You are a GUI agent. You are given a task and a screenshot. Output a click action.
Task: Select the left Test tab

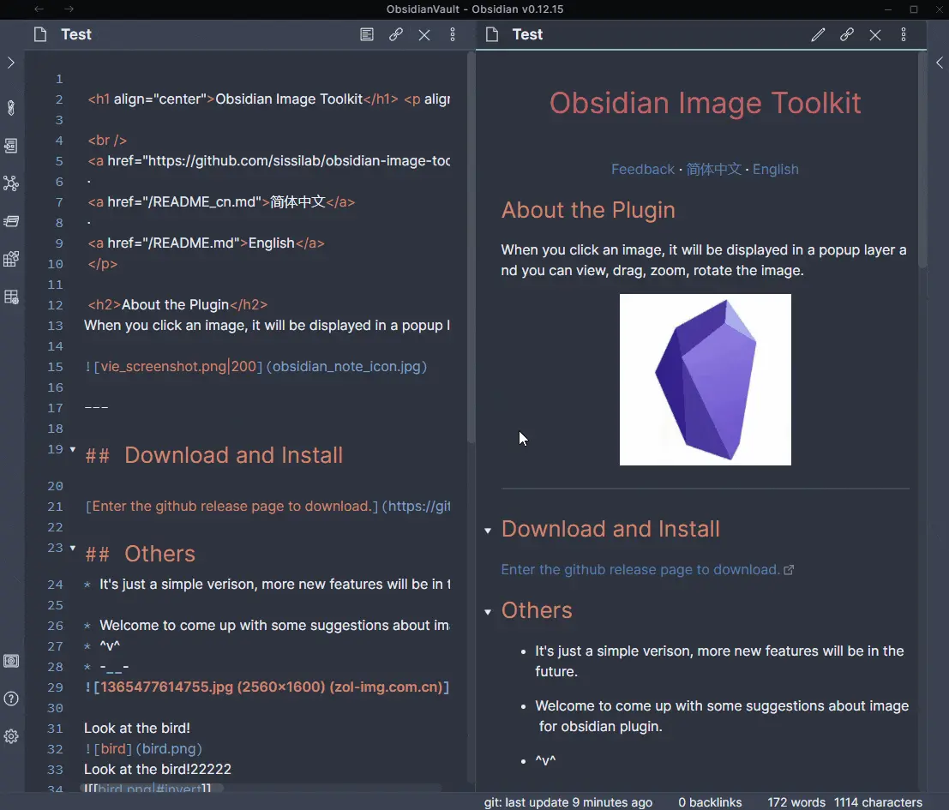(75, 34)
